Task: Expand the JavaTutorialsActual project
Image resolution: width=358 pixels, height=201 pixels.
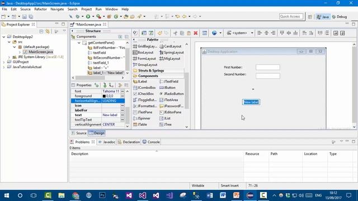Action: [x=4, y=67]
